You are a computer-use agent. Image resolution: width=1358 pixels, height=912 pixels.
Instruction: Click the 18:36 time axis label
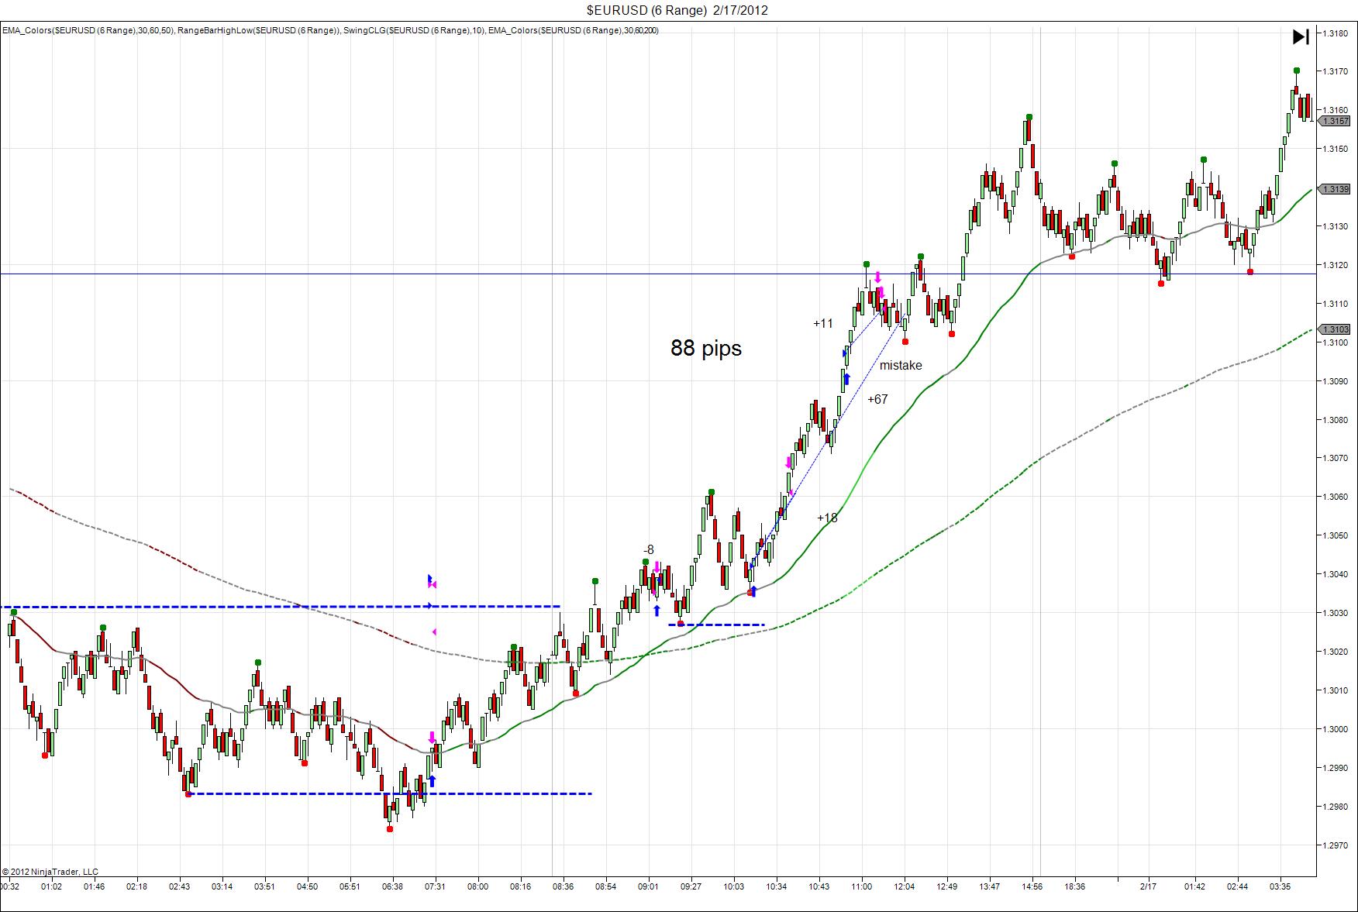click(x=1075, y=886)
